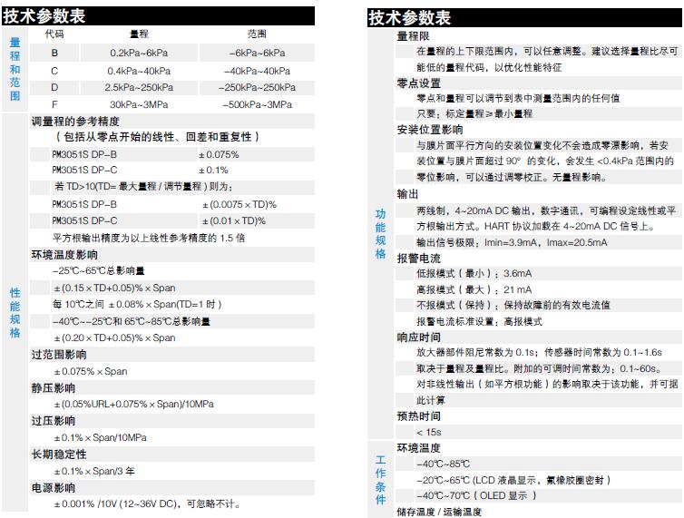This screenshot has width=684, height=518.
Task: Click the line 平方根输出精度 1.5 倍
Action: click(x=149, y=239)
